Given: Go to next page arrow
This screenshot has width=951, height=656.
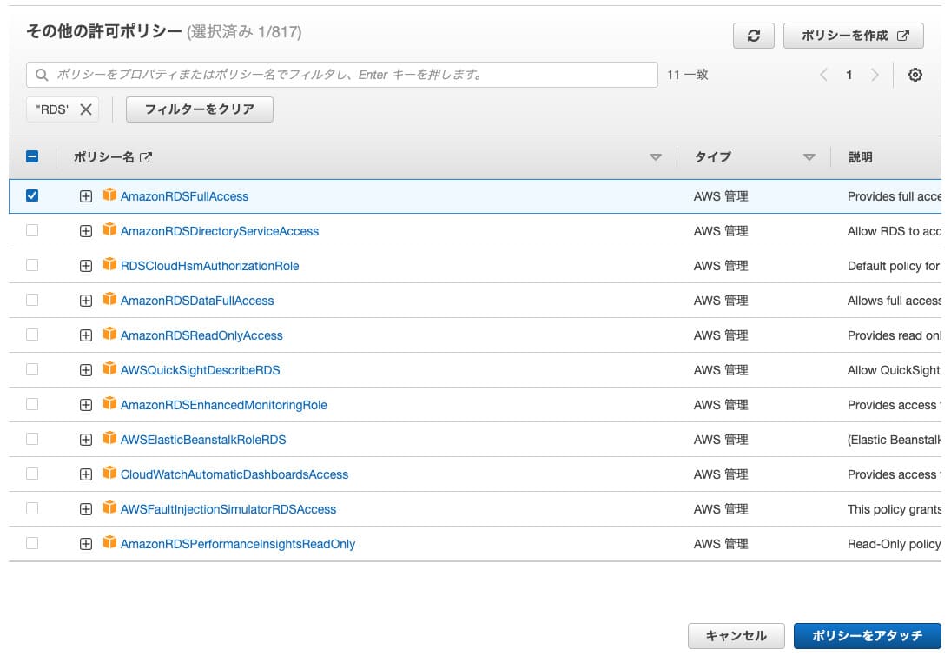Looking at the screenshot, I should (x=875, y=75).
